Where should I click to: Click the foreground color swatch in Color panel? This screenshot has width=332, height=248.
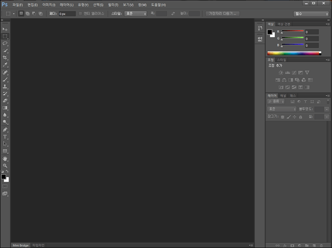269,32
